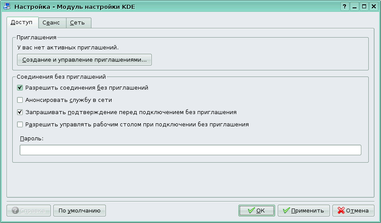Viewport: 381px width, 223px height.
Task: Uncheck Запрашивать подтверждение перед подключением
Action: click(20, 112)
